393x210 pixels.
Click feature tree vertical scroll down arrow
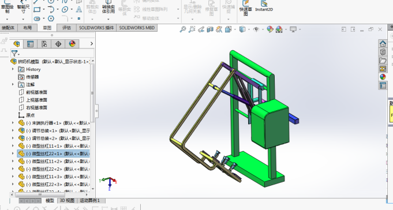(93, 189)
